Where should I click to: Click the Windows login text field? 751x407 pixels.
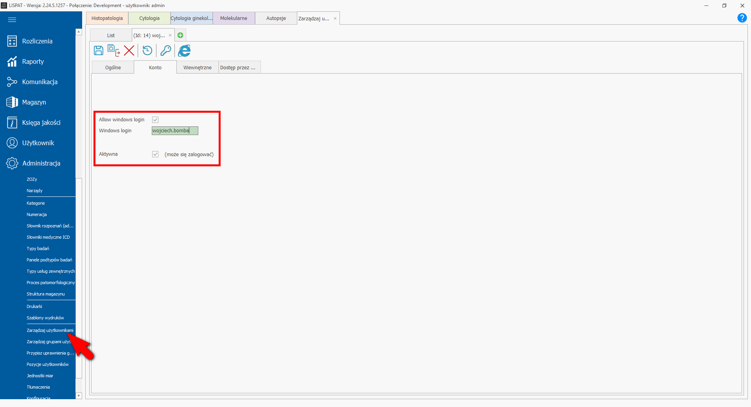(x=174, y=131)
